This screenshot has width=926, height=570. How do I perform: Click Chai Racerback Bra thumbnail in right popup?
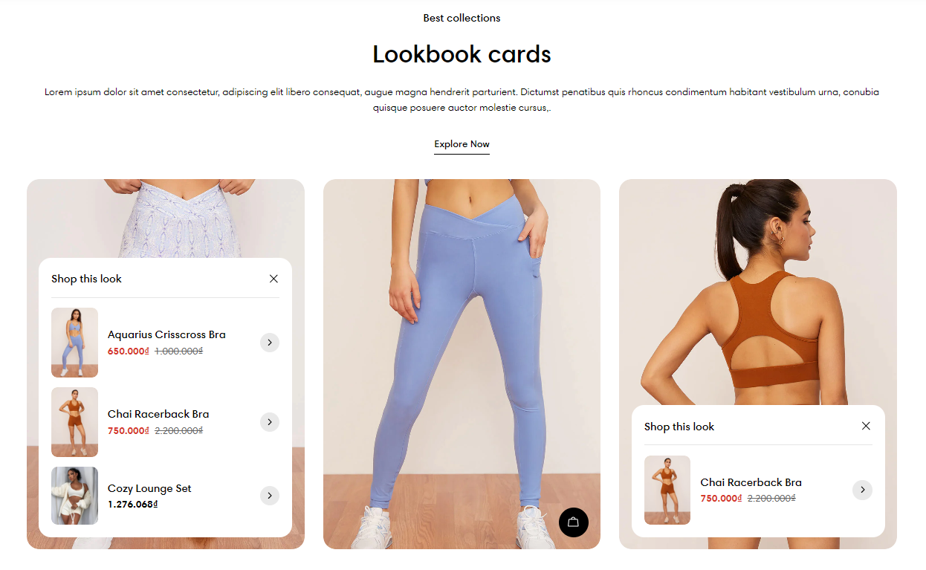pyautogui.click(x=667, y=490)
